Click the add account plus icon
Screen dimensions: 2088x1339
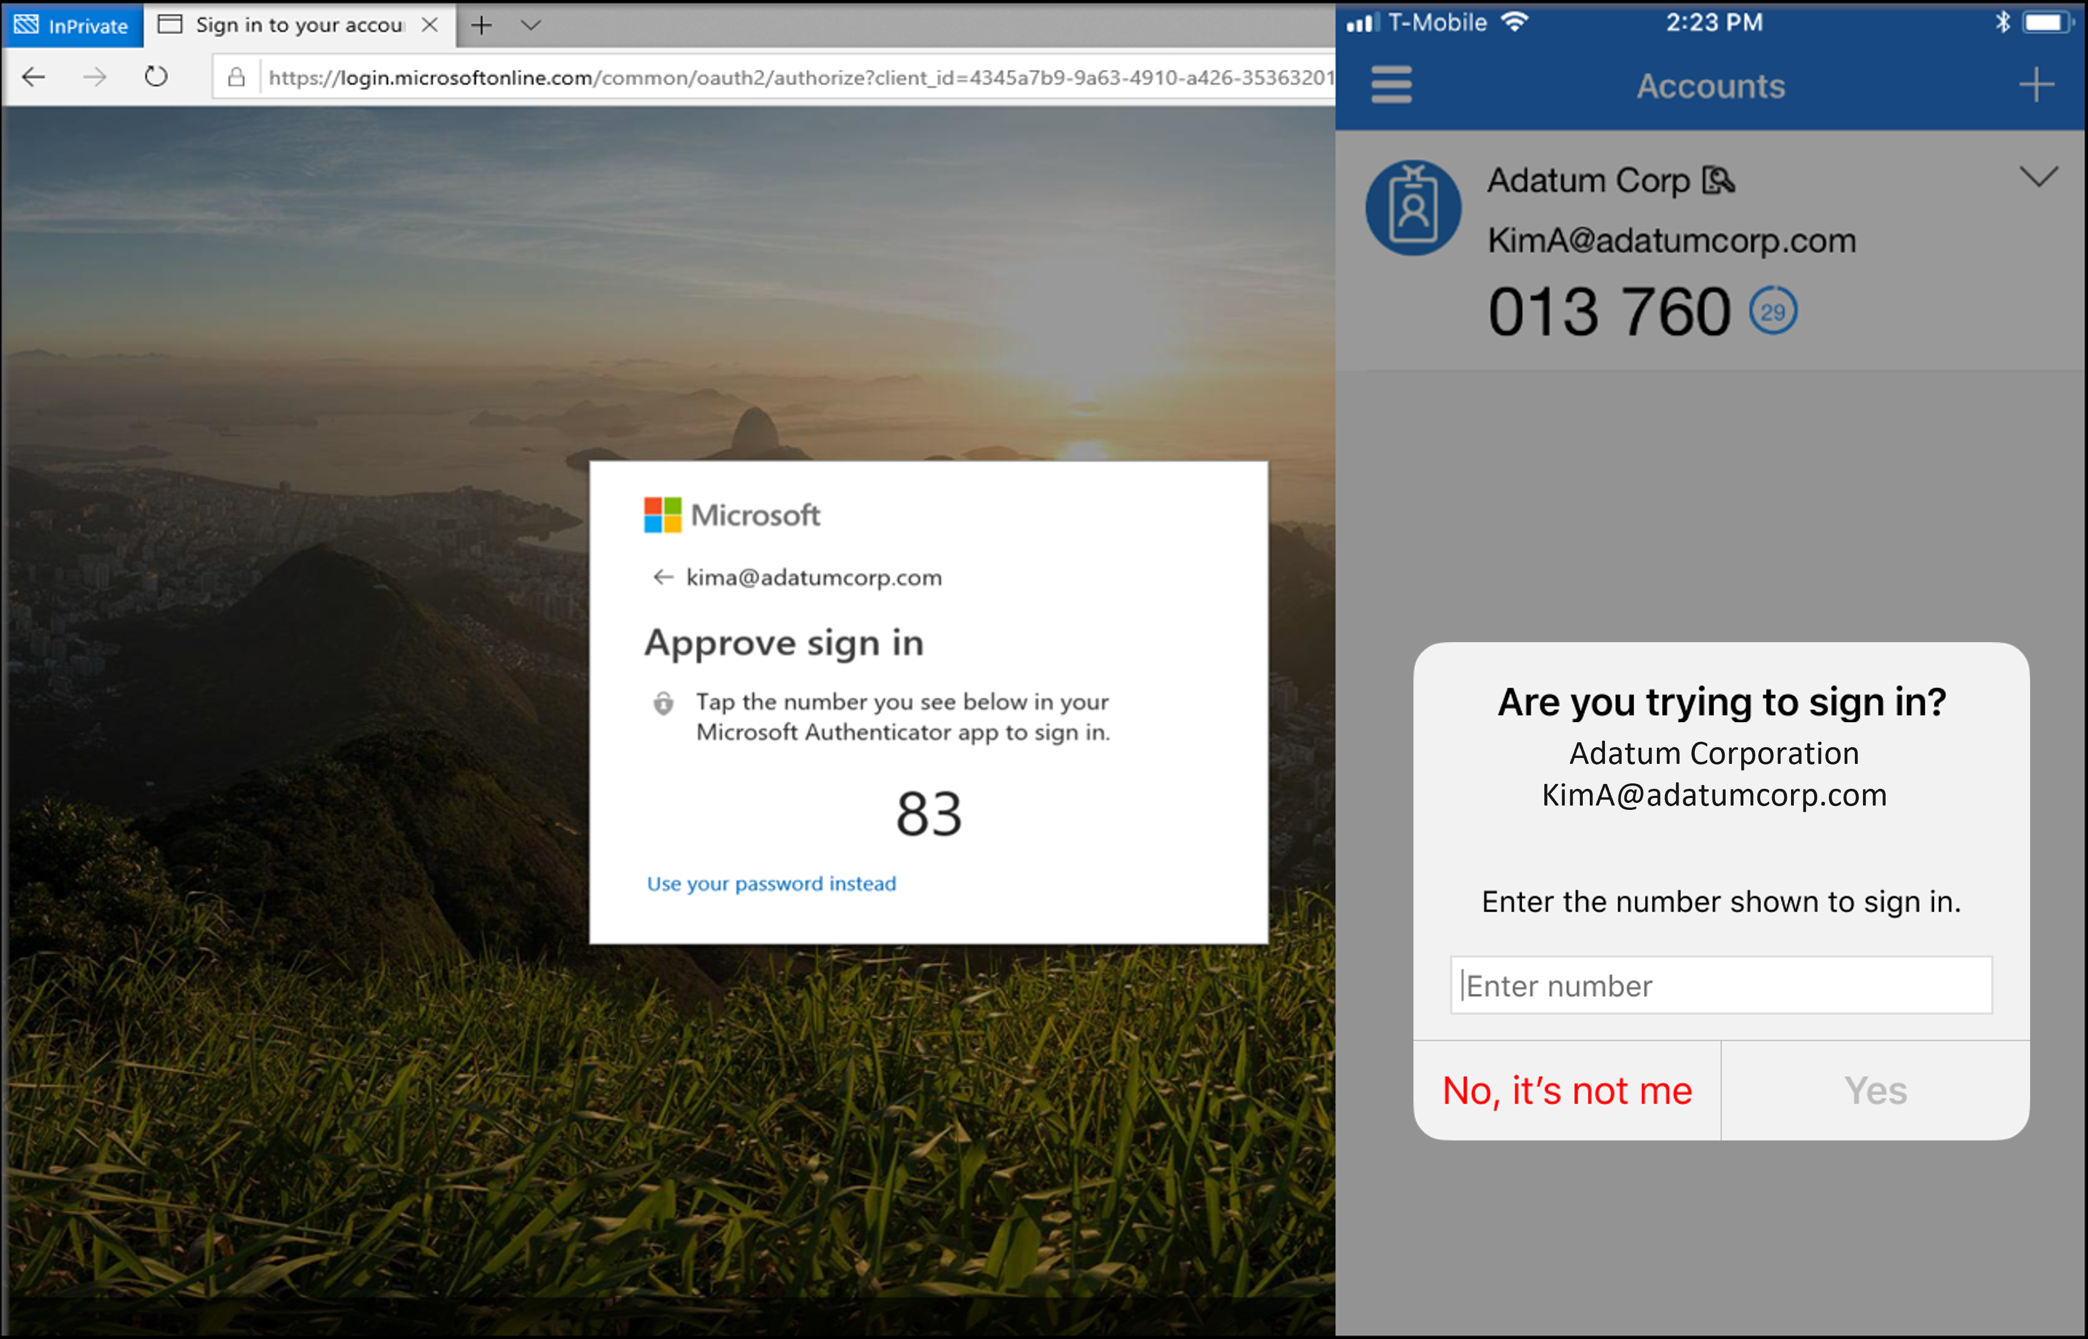[2036, 85]
